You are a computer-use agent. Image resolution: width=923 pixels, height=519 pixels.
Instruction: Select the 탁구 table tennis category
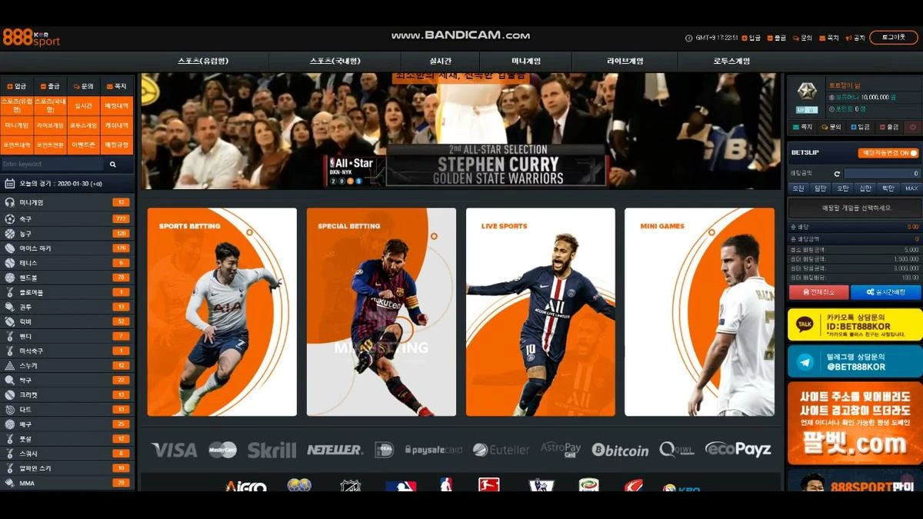68,380
